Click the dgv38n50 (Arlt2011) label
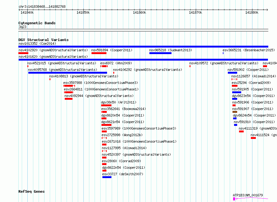This screenshot has height=202, width=277. pos(119,102)
